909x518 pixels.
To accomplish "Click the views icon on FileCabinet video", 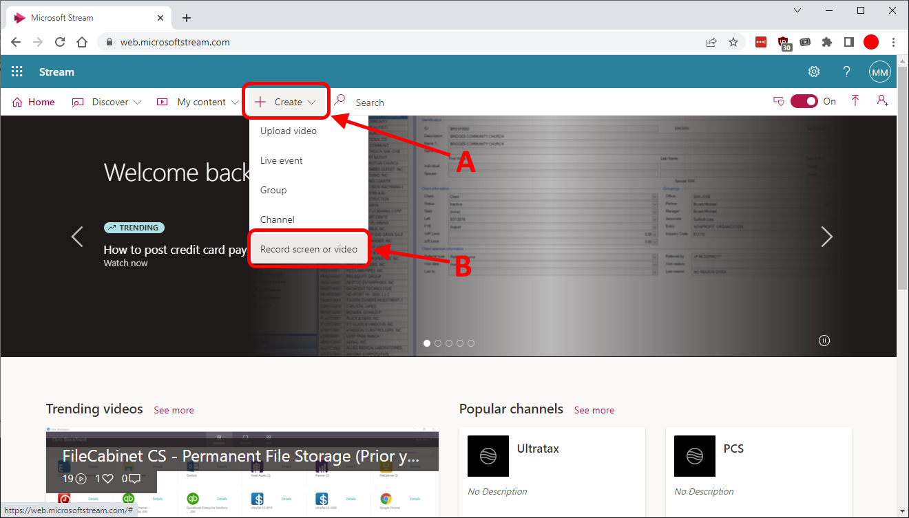I will click(x=81, y=479).
